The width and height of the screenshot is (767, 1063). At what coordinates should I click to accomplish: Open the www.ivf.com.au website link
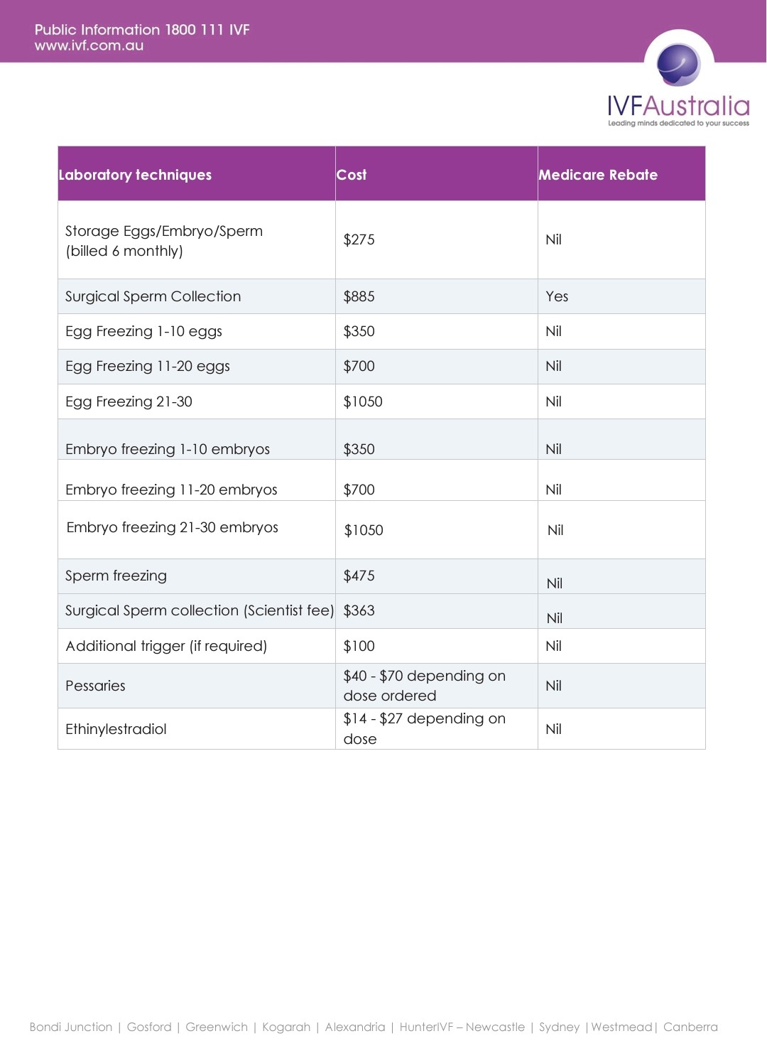(89, 45)
